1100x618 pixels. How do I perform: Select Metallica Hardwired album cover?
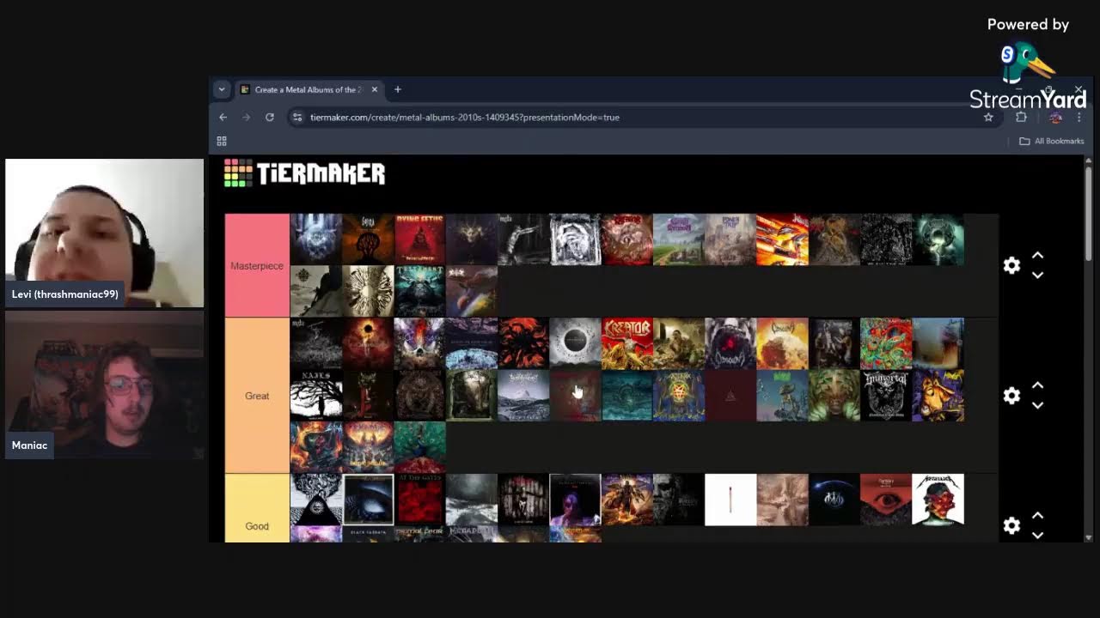click(938, 500)
